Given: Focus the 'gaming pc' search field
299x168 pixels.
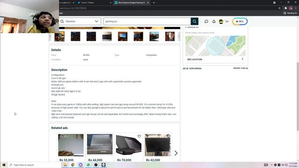Looking at the screenshot, I should click(x=147, y=21).
